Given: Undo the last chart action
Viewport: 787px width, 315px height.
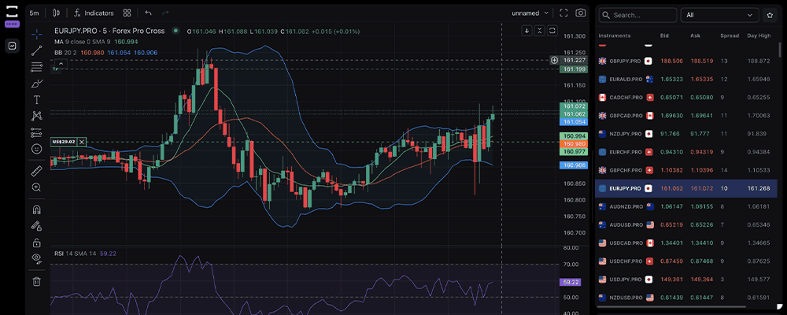Looking at the screenshot, I should coord(148,13).
